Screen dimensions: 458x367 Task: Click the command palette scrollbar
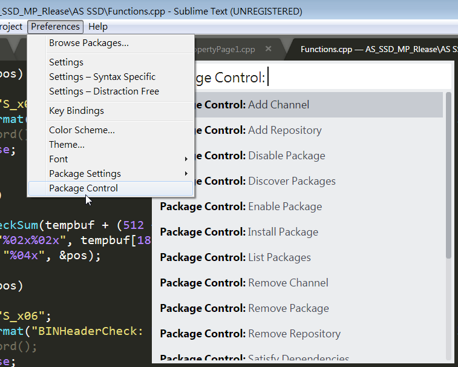[x=448, y=176]
